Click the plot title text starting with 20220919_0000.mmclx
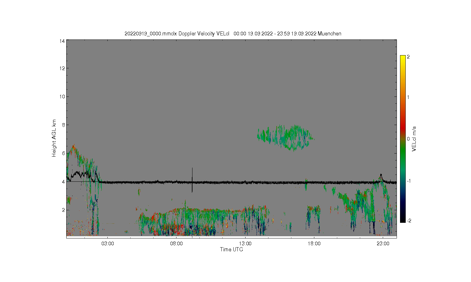471x282 pixels. (x=233, y=34)
